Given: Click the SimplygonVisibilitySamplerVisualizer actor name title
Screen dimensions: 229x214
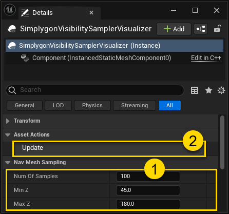Looking at the screenshot, I should pos(86,29).
